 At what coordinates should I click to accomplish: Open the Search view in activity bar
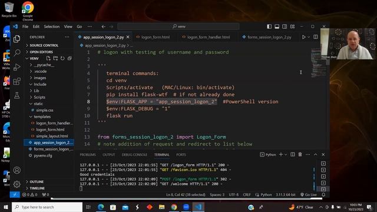point(17,52)
